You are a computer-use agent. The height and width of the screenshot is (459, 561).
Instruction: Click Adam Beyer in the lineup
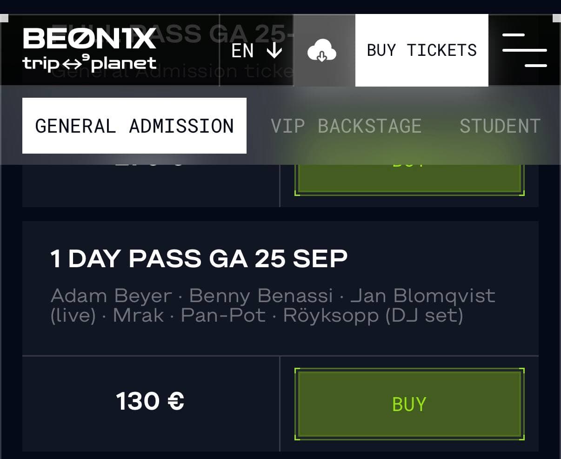(x=112, y=296)
